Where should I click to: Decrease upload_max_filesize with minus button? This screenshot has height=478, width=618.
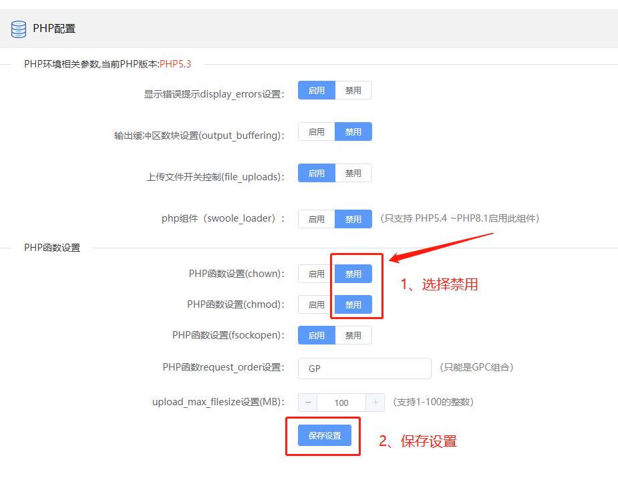coord(308,403)
